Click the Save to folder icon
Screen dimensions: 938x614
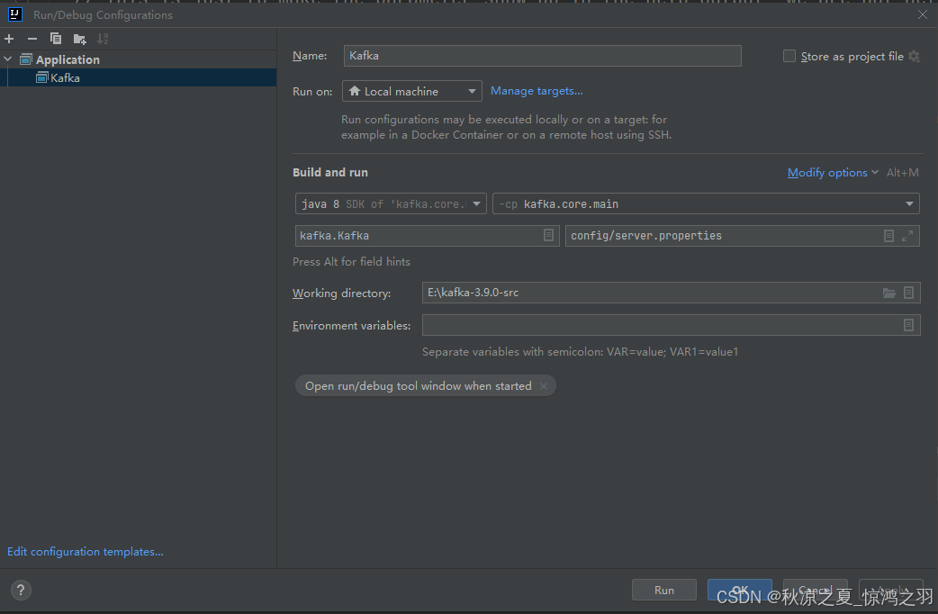79,39
